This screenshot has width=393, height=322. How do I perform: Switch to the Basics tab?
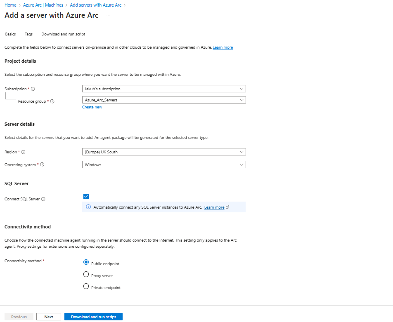(11, 34)
